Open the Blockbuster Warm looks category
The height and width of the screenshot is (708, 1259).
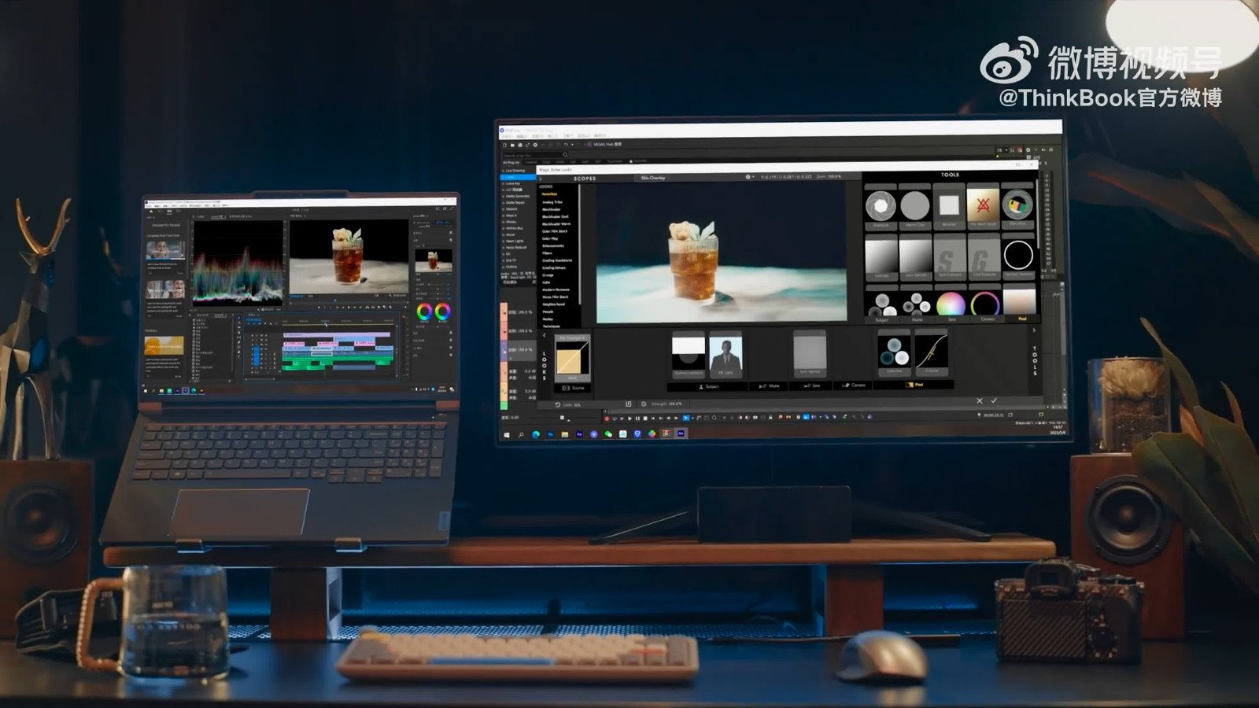tap(556, 224)
